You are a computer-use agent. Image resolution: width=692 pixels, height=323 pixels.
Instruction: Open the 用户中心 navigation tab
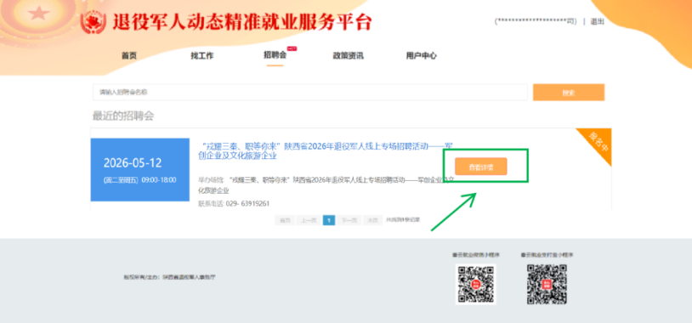(422, 56)
